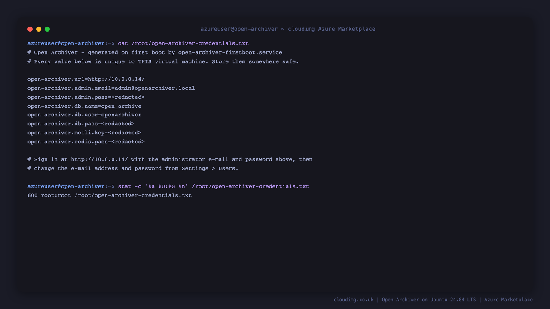Click the open-archiver.db.name=open_archive line

point(84,106)
